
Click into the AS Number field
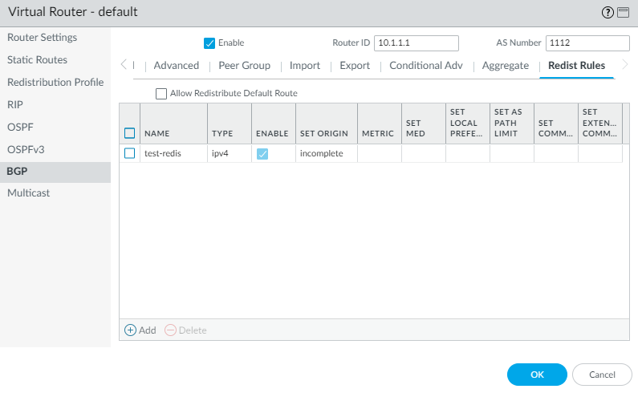click(587, 43)
